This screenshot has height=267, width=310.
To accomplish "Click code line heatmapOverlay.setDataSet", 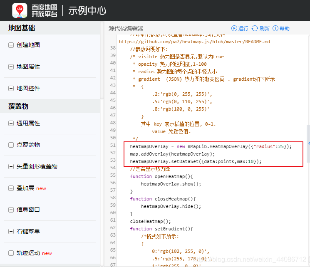I will 196,161.
